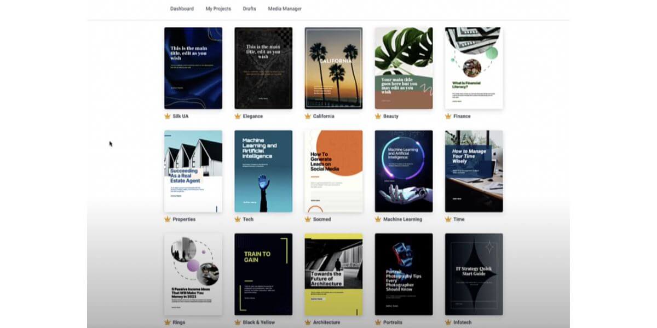Click the premium crown beside Time
657x328 pixels.
coord(447,219)
